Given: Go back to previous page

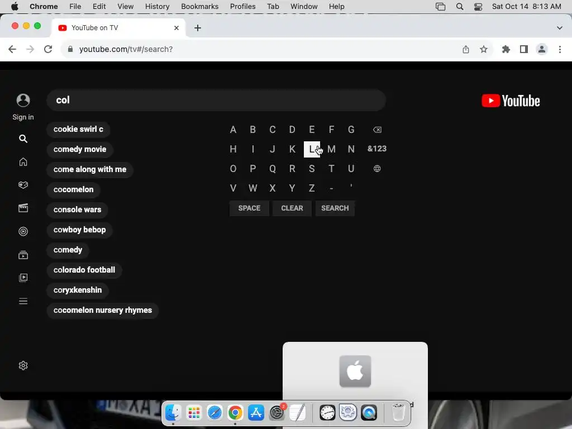Looking at the screenshot, I should pyautogui.click(x=12, y=49).
